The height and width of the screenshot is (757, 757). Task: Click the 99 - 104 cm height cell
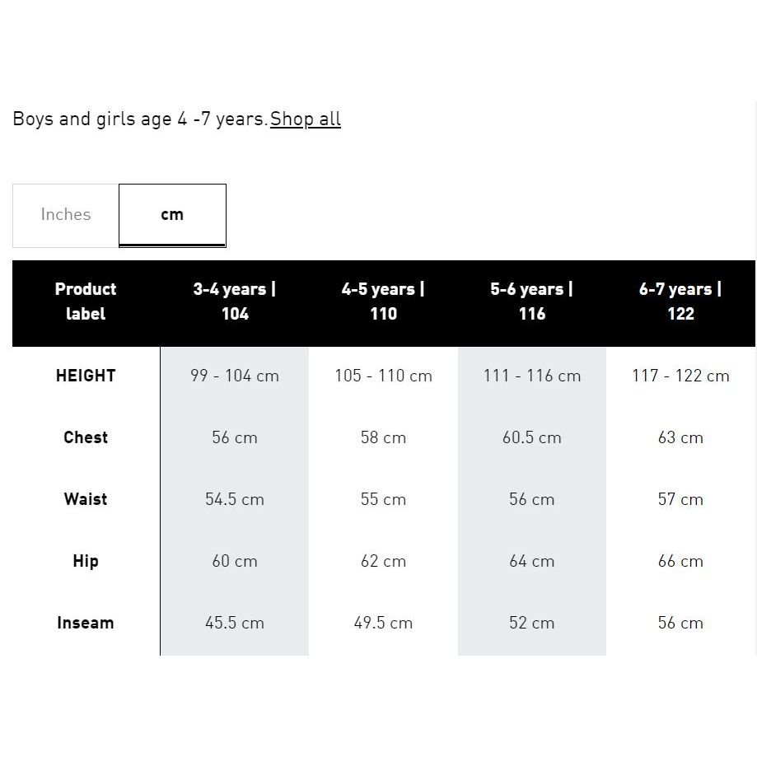coord(235,376)
